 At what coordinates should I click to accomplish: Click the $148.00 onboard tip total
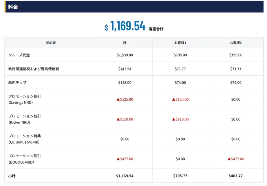click(x=125, y=83)
